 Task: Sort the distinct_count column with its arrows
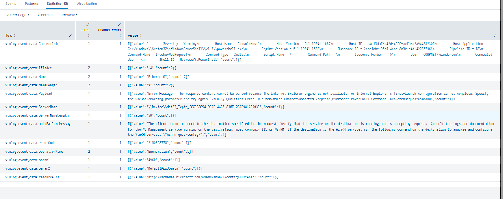120,35
